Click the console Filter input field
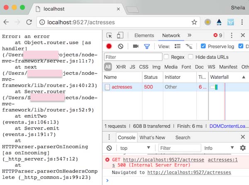This screenshot has width=249, height=185. (180, 148)
